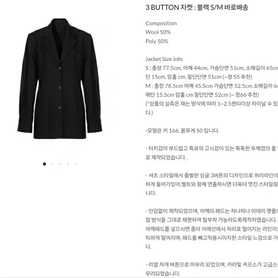
Task: Open the black jacket product photo
Action: 60,79
